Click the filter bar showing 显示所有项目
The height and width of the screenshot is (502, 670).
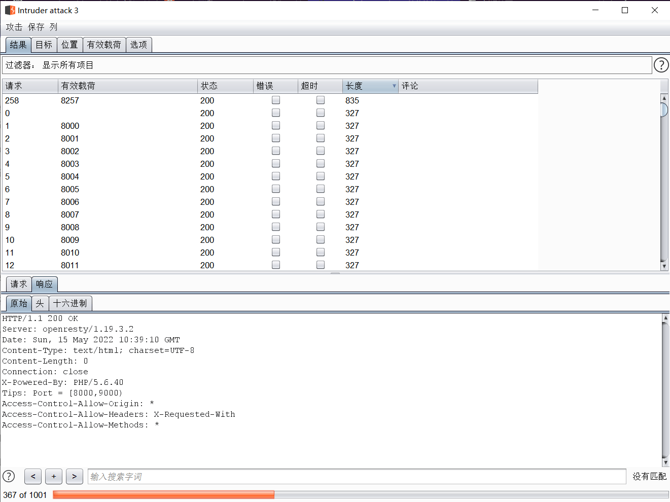pos(327,65)
